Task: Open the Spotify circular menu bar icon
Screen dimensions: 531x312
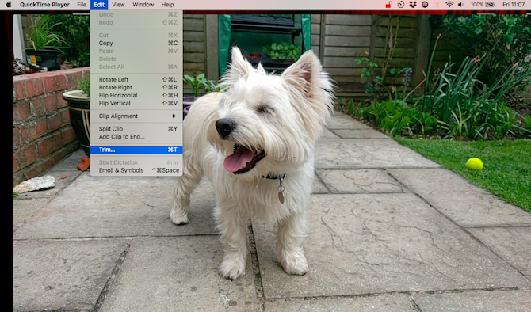Action: coord(425,5)
